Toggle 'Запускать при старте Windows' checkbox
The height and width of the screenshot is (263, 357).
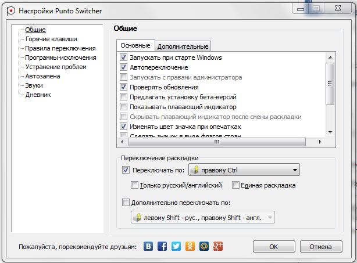(x=123, y=57)
